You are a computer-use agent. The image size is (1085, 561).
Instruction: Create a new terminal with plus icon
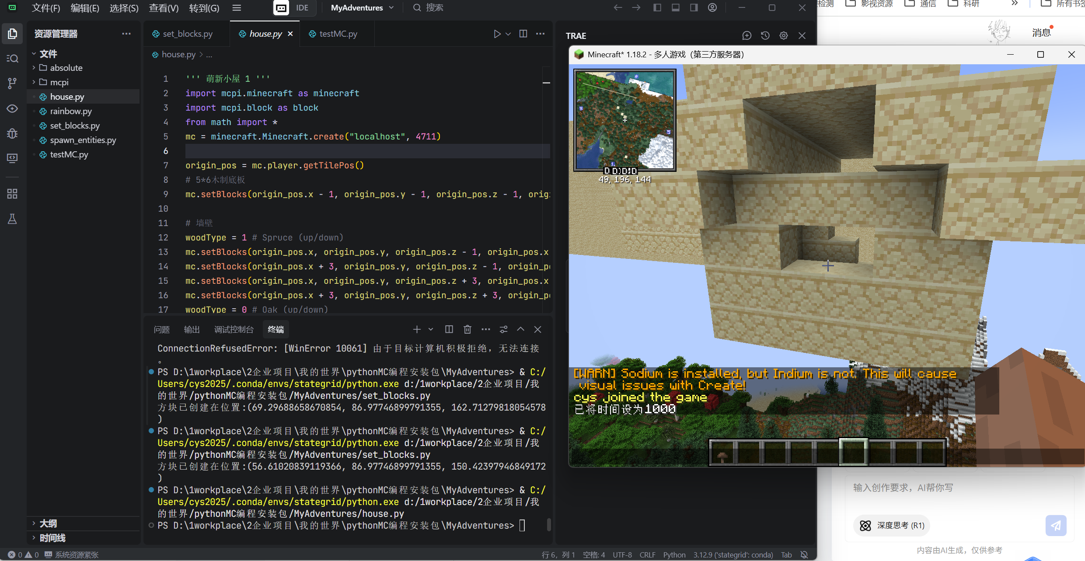tap(417, 329)
